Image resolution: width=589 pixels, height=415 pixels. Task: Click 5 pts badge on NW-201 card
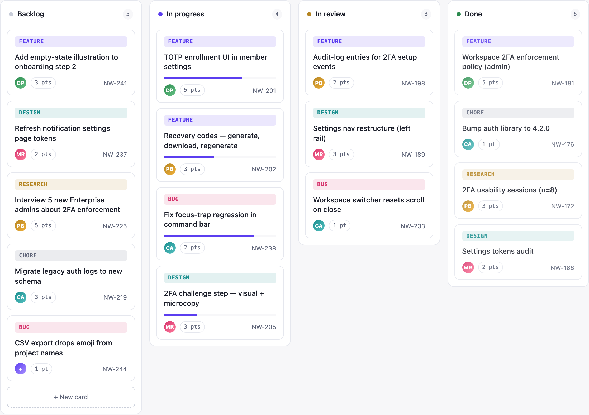click(x=192, y=90)
